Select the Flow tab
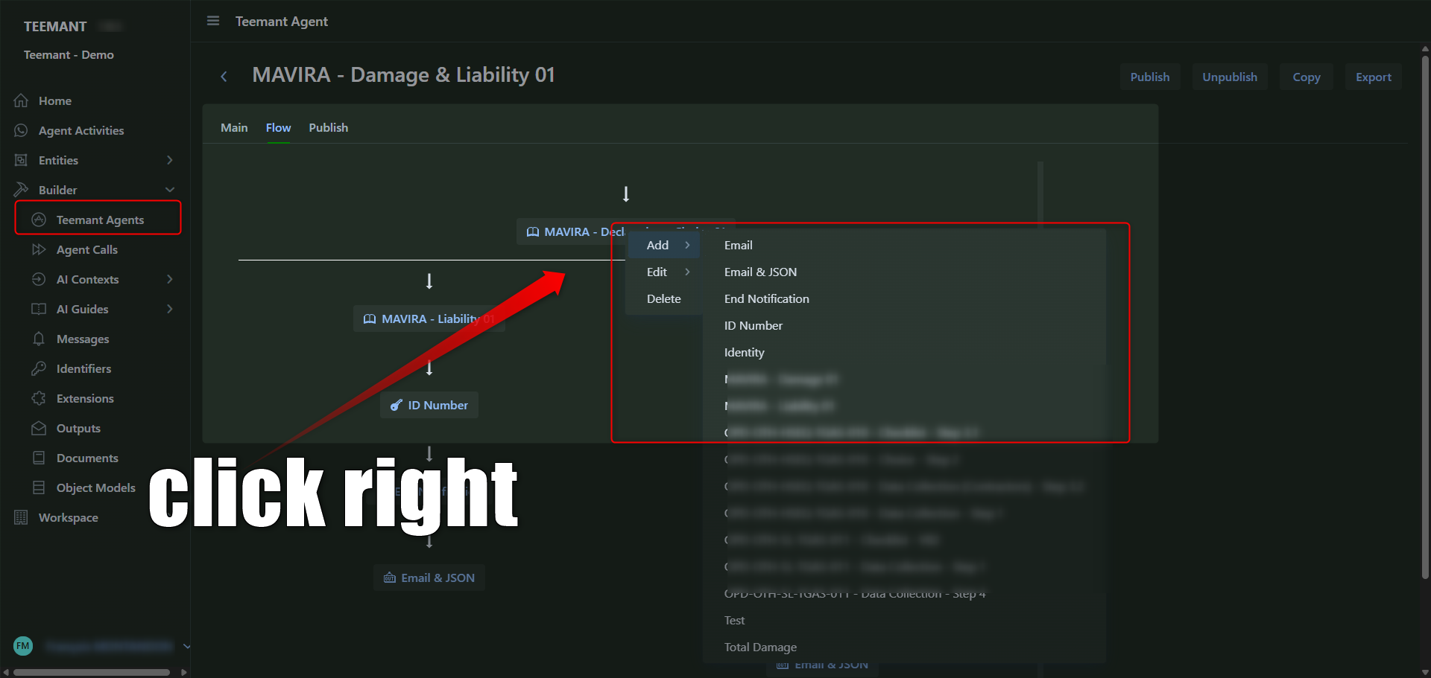 coord(278,127)
